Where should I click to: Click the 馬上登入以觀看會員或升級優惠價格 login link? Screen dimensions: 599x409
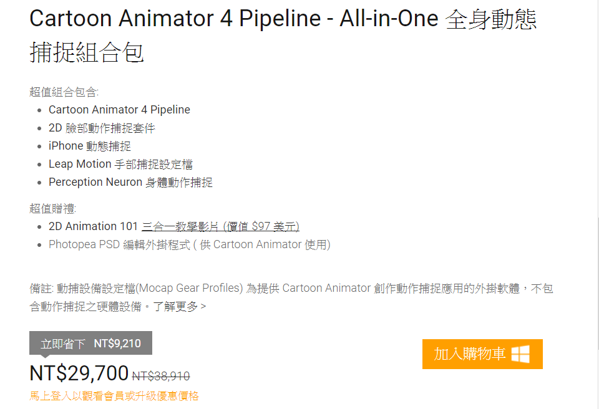(114, 396)
